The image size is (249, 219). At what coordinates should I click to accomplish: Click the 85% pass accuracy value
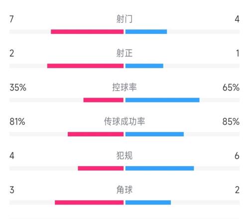click(231, 121)
